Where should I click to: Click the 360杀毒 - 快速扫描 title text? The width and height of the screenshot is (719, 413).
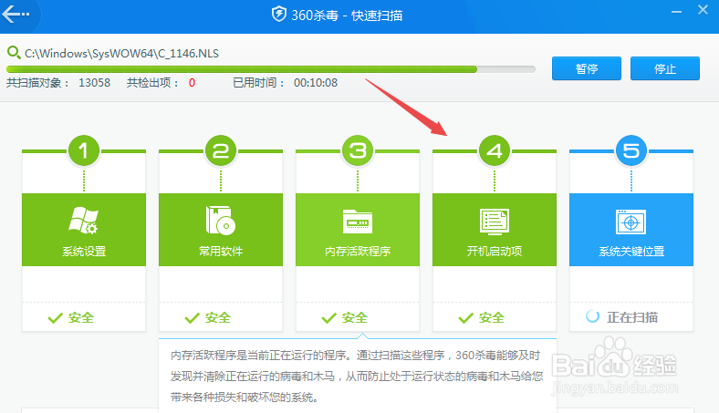tap(347, 15)
